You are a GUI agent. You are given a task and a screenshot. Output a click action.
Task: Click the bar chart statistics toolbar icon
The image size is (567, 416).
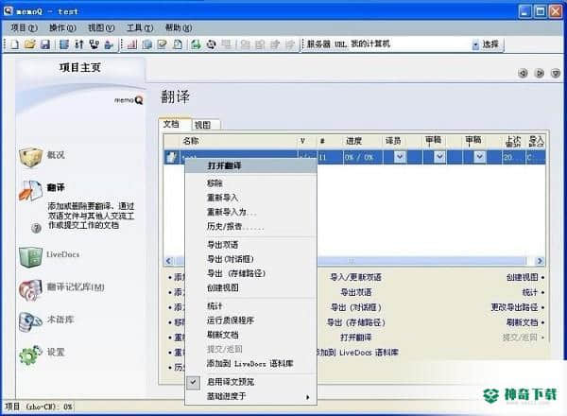pos(132,44)
